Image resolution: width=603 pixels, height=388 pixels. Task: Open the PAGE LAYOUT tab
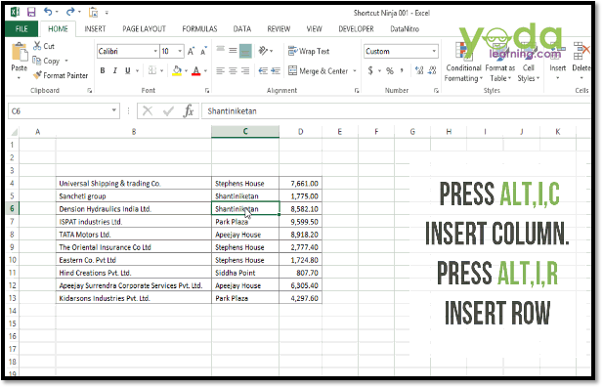144,29
